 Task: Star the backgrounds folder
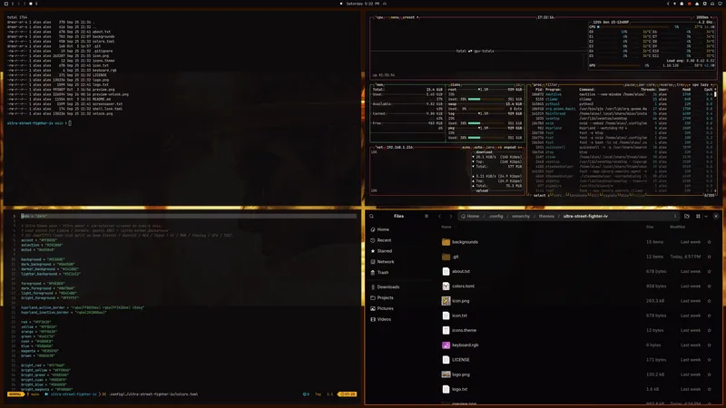click(x=709, y=242)
